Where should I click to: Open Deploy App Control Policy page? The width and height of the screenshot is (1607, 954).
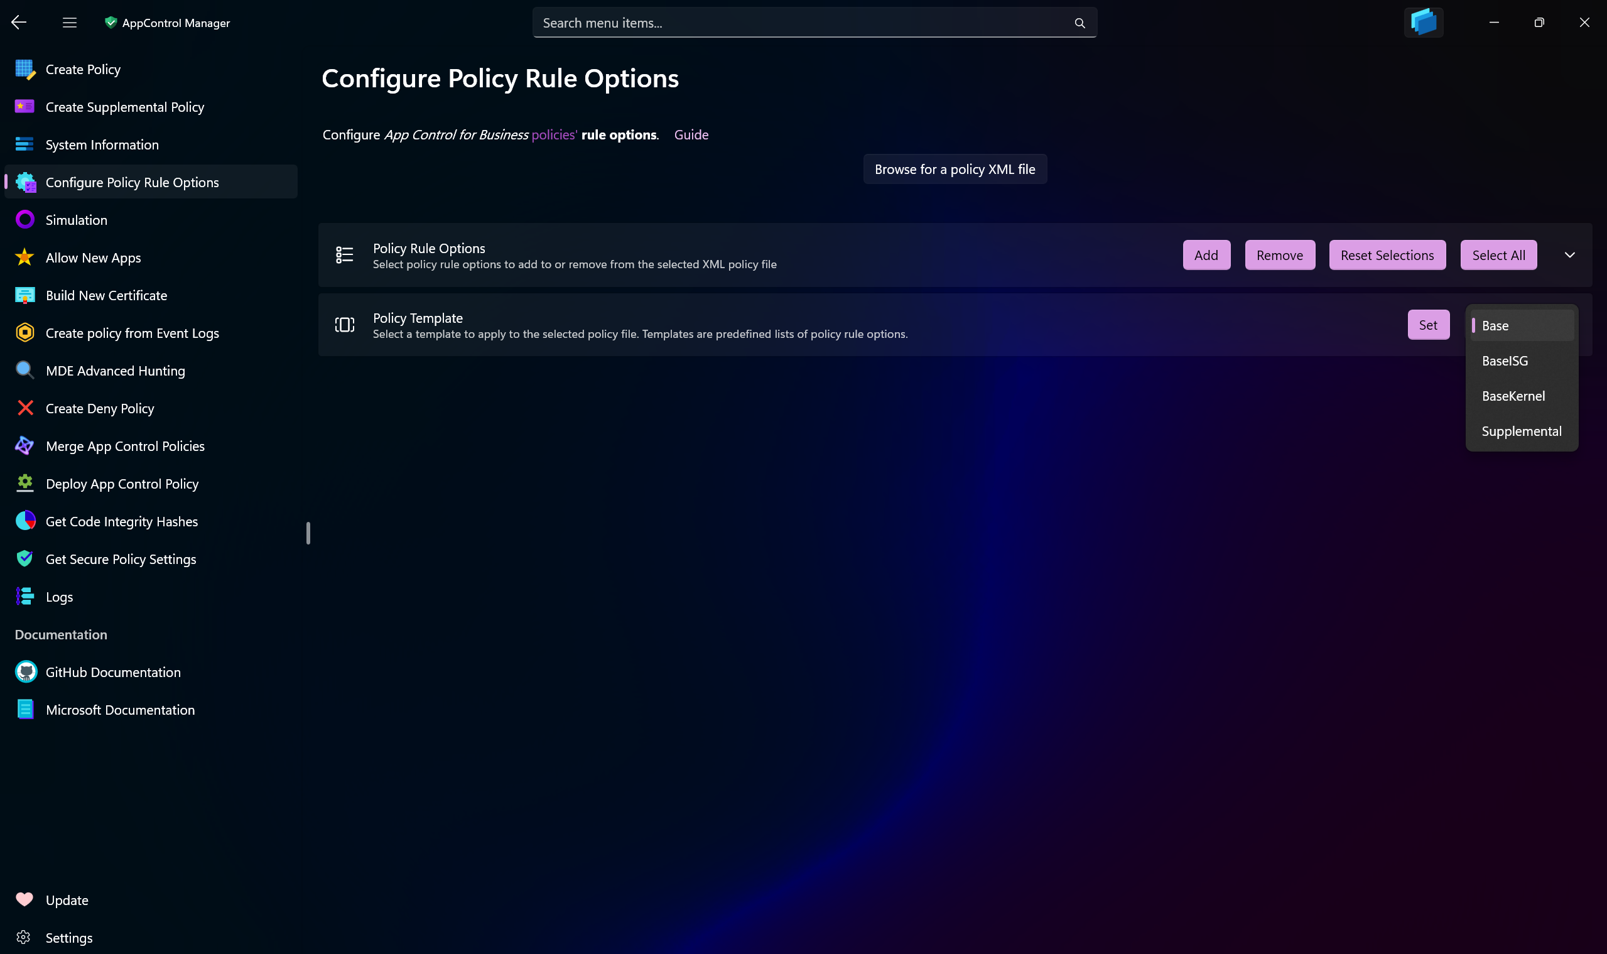[x=151, y=484]
